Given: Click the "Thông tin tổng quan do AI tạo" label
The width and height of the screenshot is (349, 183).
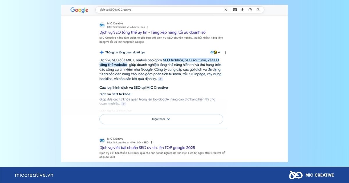Looking at the screenshot, I should tap(125, 53).
